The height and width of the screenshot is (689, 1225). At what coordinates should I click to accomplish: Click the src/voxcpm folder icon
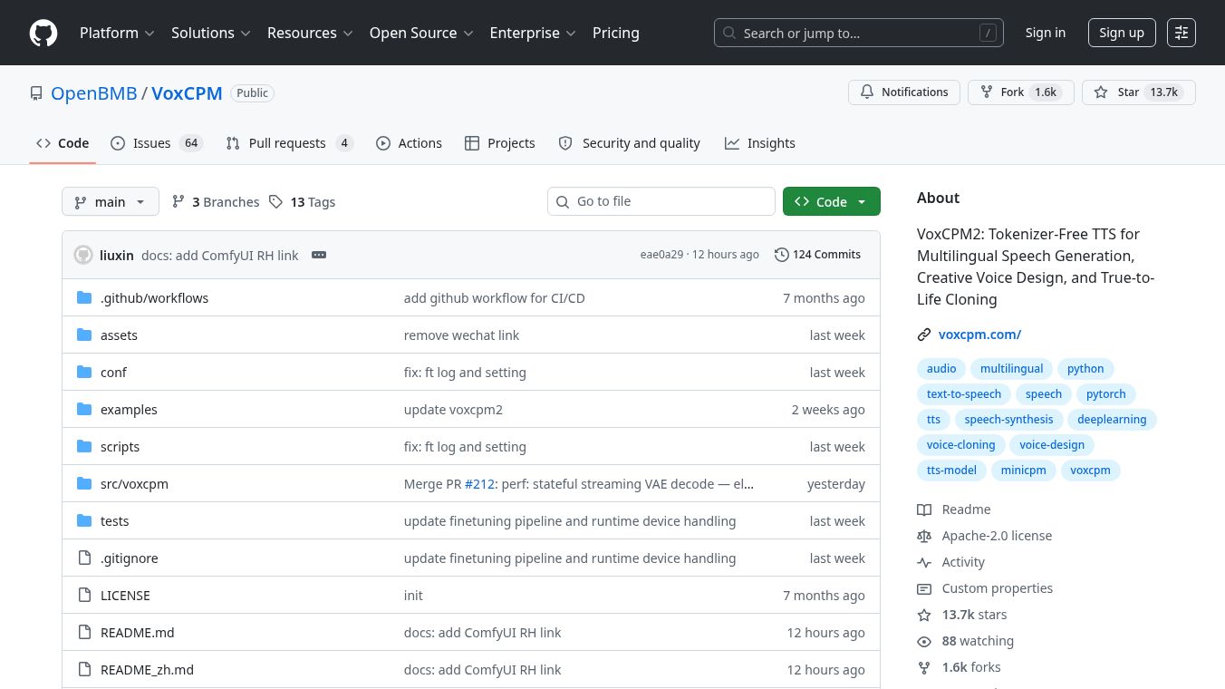click(x=85, y=484)
